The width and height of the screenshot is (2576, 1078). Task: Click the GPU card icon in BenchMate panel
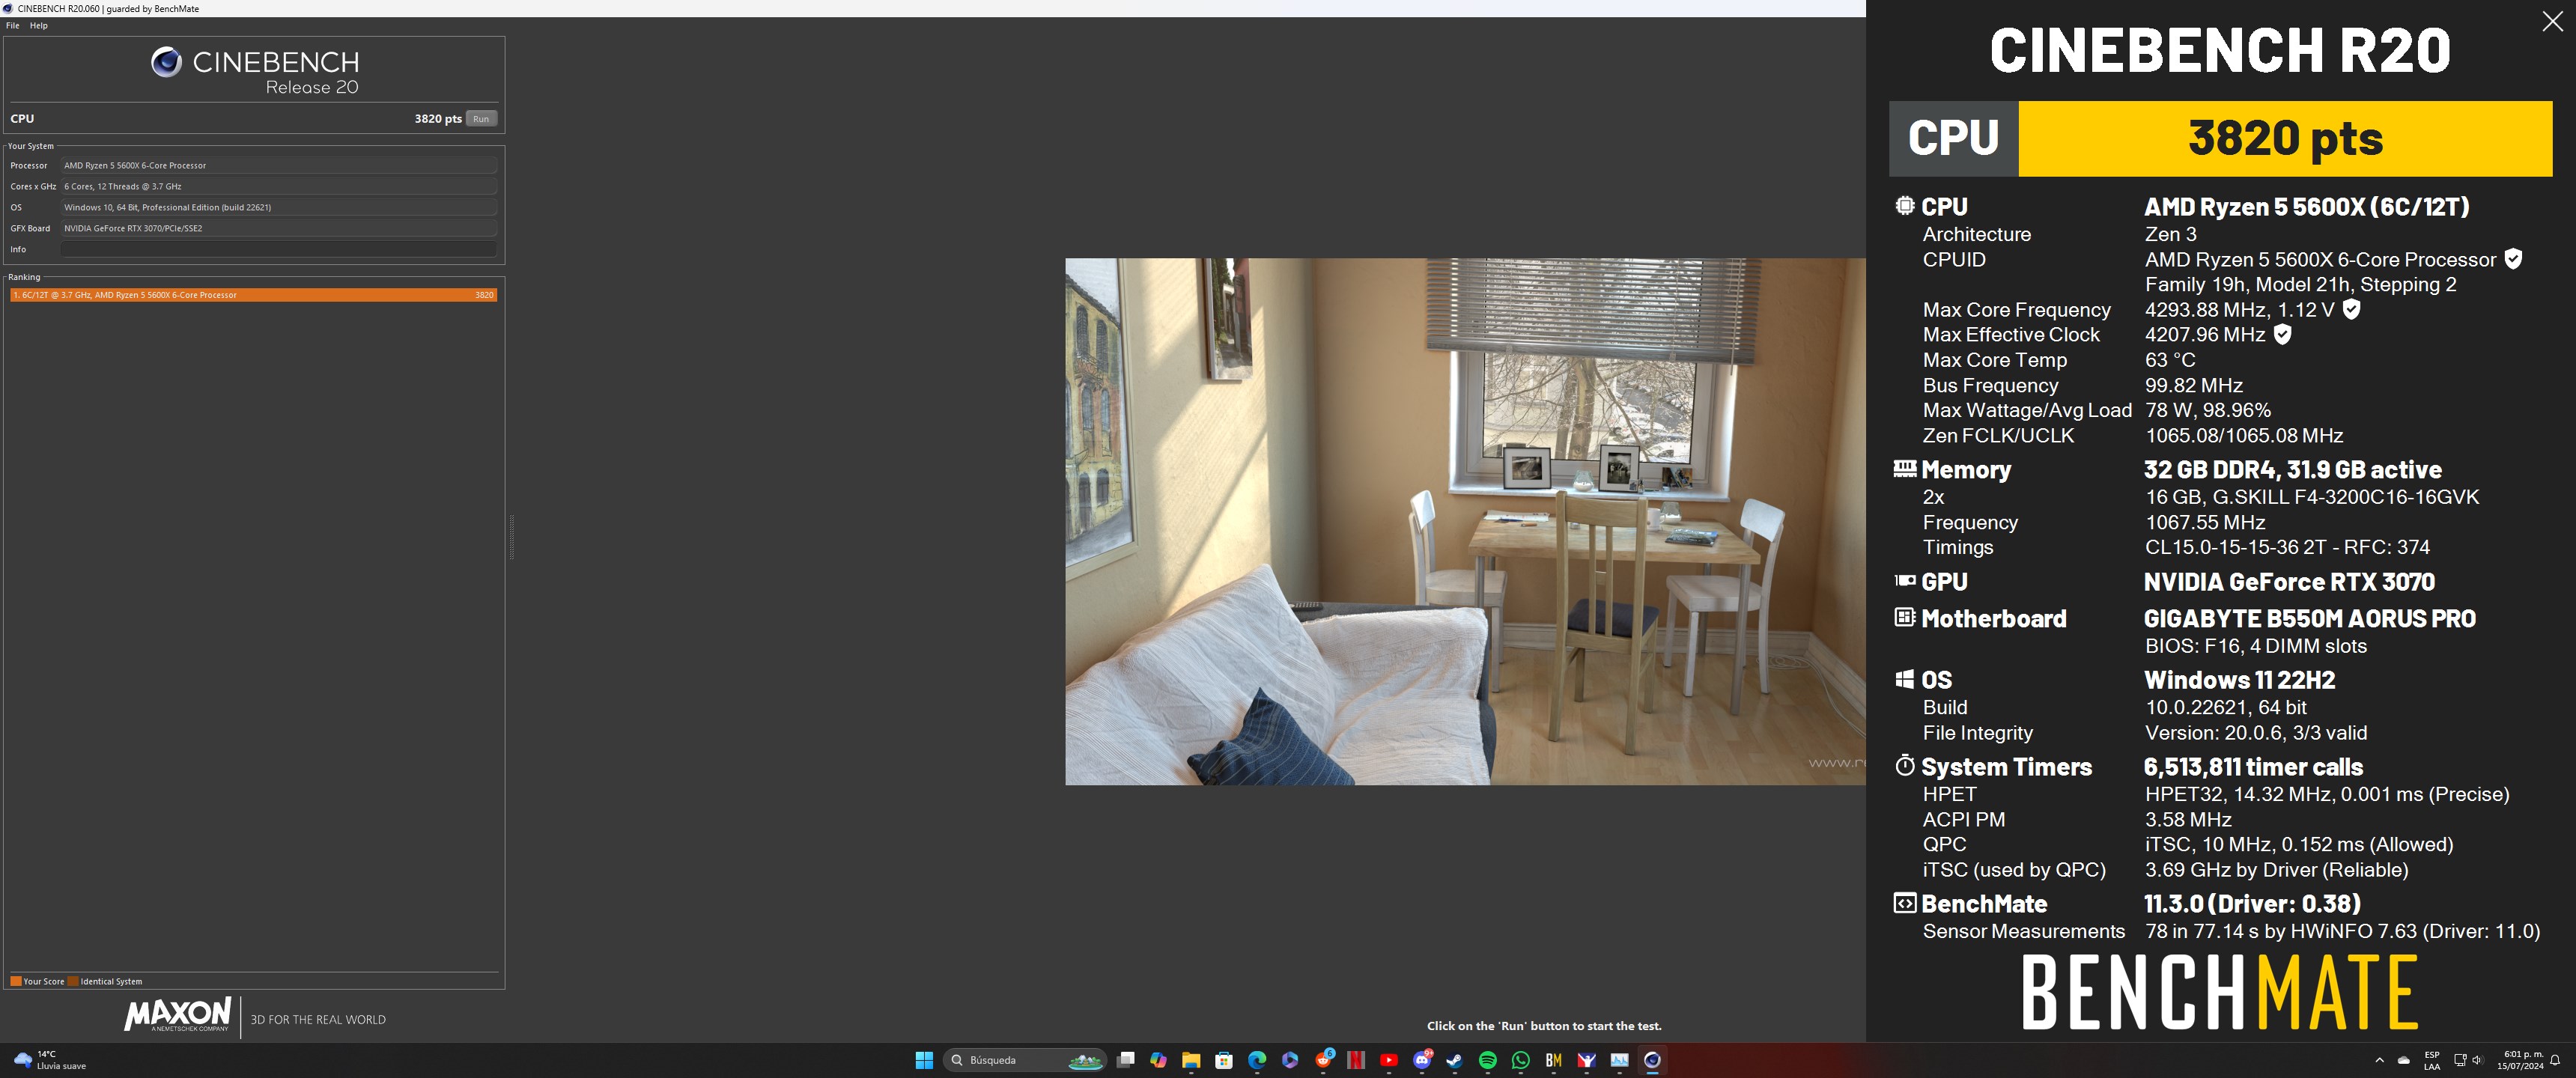coord(1905,581)
